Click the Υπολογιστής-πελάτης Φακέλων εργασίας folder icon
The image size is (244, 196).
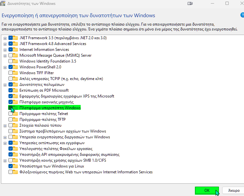pos(15,149)
